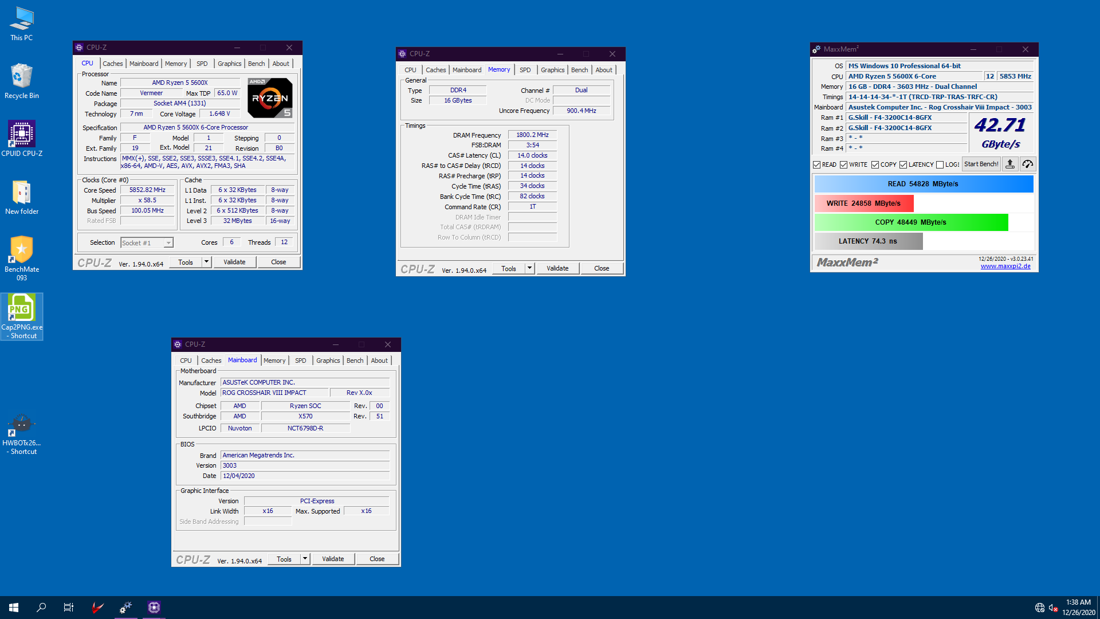Click DRAM Frequency value field
Screen dimensions: 1100x619
pyautogui.click(x=532, y=135)
